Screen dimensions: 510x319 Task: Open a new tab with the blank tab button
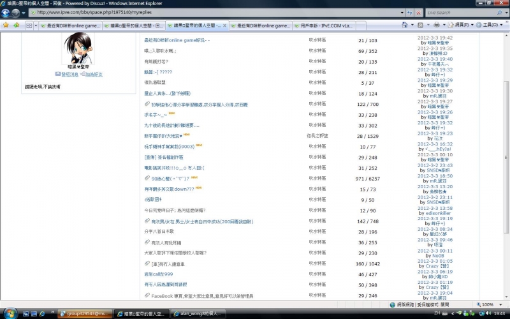pyautogui.click(x=361, y=26)
